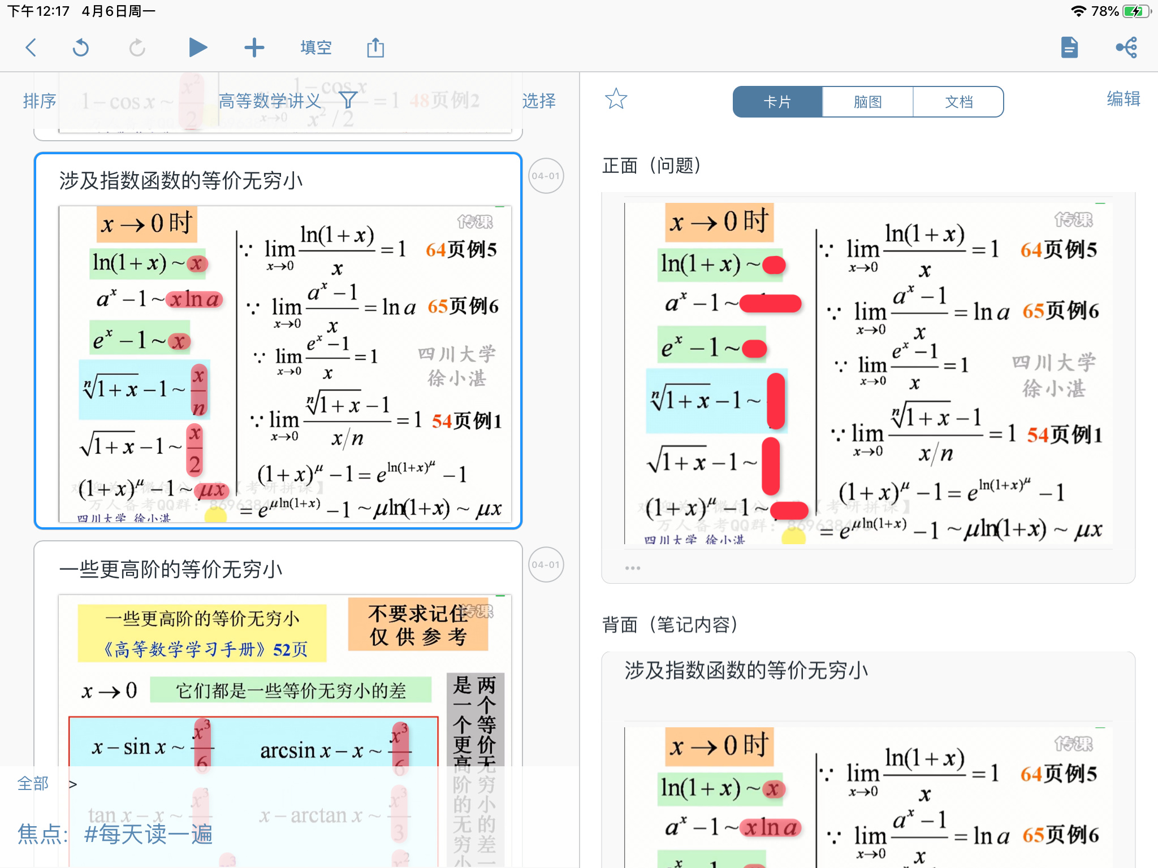This screenshot has height=868, width=1158.
Task: Add a new card with plus icon
Action: click(254, 47)
